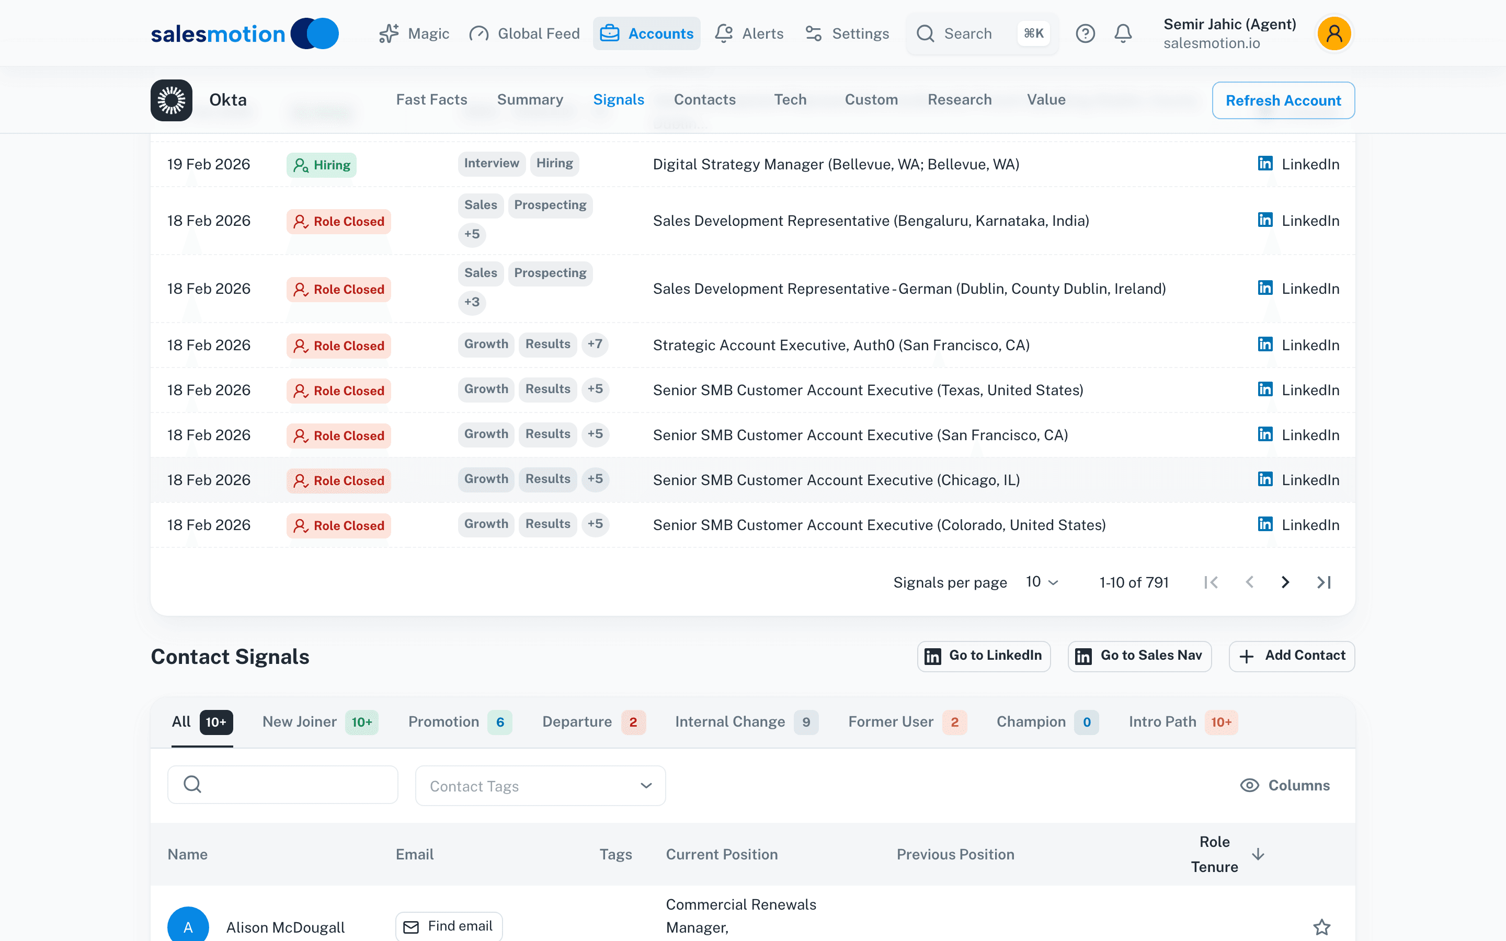
Task: Select Intro Path tab
Action: (x=1183, y=722)
